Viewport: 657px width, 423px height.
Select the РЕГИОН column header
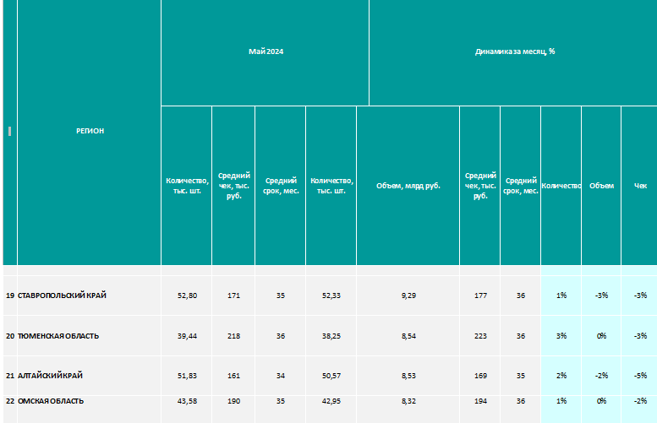coord(90,131)
